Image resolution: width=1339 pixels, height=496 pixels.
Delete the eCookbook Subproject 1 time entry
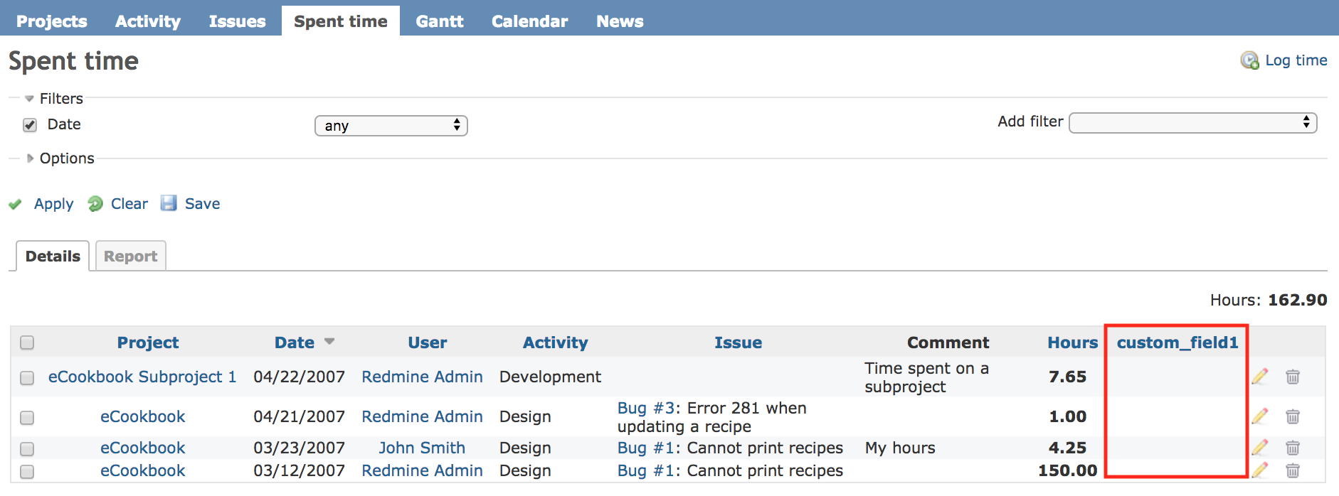click(x=1293, y=377)
